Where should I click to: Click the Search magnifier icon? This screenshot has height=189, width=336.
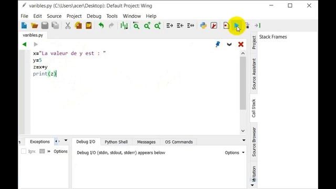click(x=136, y=26)
